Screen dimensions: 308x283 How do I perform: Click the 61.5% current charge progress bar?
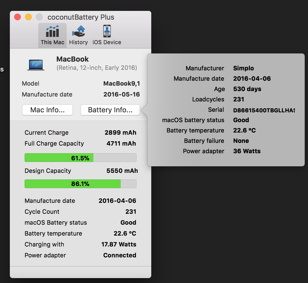tap(81, 158)
